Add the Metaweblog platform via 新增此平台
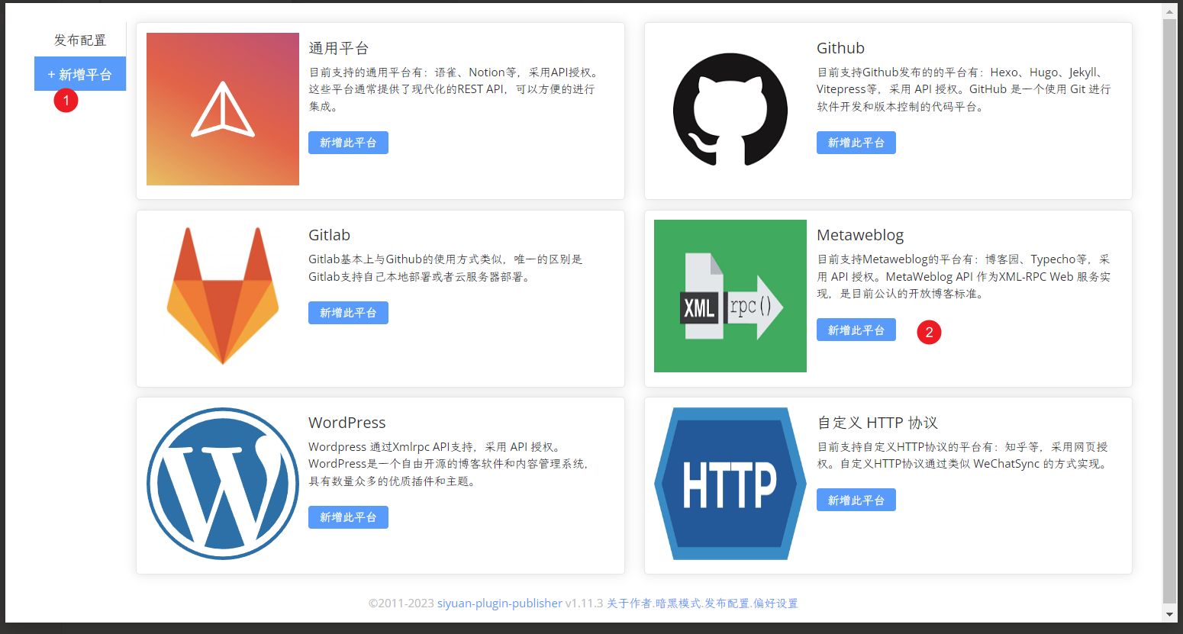 pyautogui.click(x=856, y=330)
